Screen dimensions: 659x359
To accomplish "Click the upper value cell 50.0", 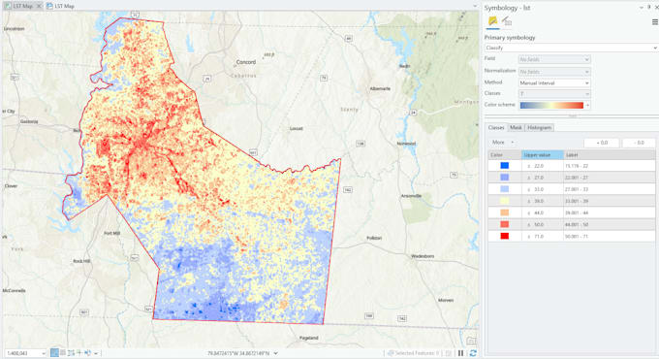I will pyautogui.click(x=542, y=224).
